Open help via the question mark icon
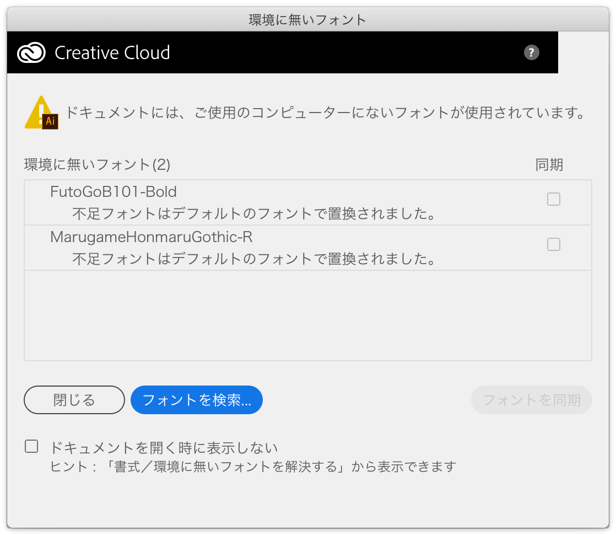This screenshot has width=616, height=535. [531, 52]
